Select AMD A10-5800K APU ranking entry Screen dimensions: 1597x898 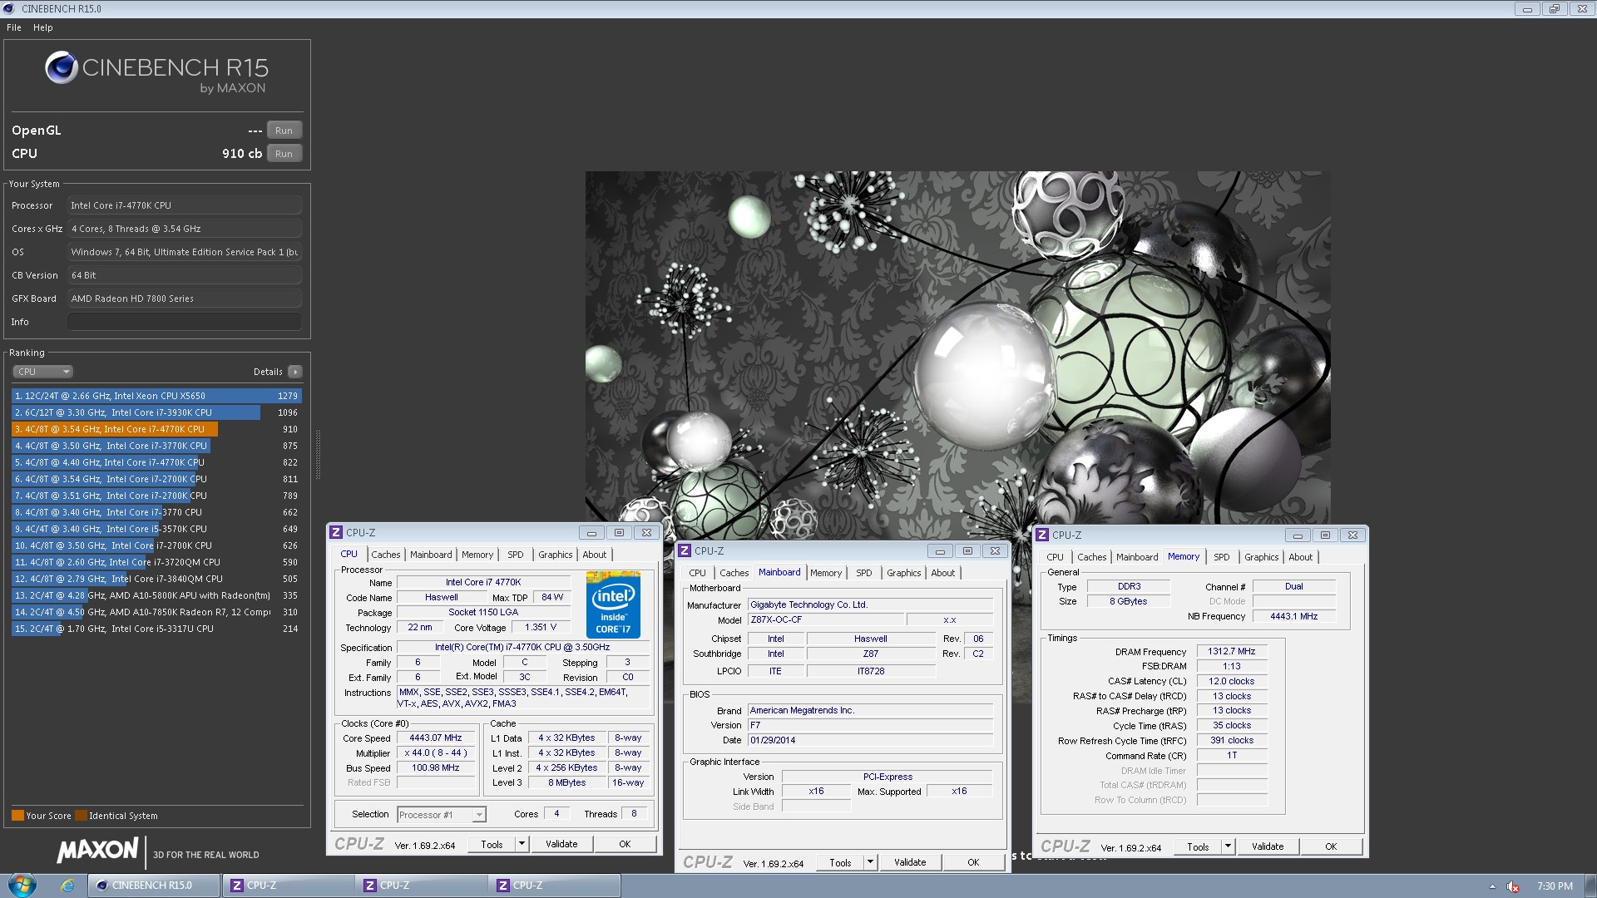pyautogui.click(x=156, y=595)
